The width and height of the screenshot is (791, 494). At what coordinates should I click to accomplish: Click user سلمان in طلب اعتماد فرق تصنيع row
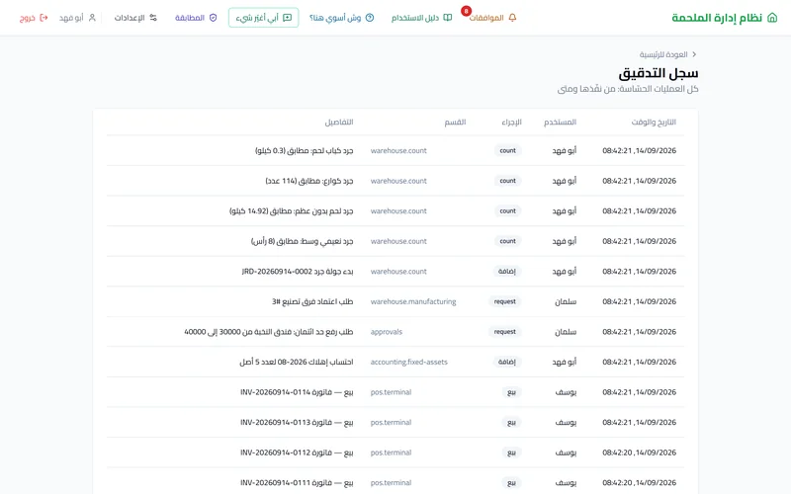pyautogui.click(x=566, y=301)
